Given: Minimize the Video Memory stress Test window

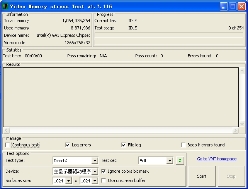Looking at the screenshot, I should (x=224, y=7).
